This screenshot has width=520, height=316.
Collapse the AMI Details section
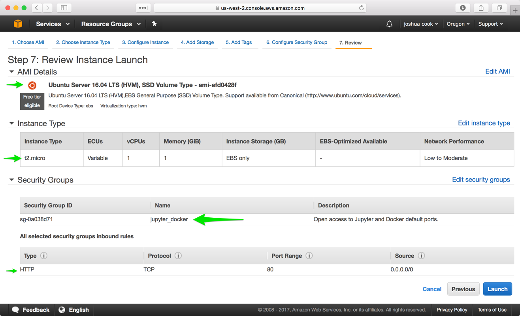point(11,72)
